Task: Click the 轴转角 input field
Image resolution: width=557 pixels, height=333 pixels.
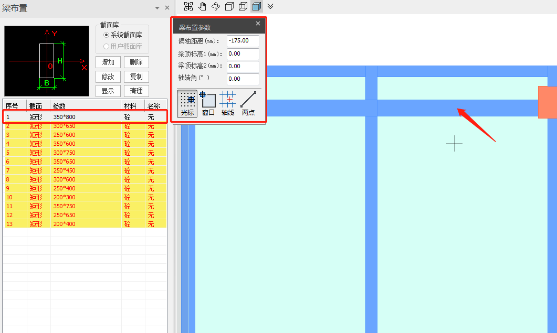Action: point(243,79)
